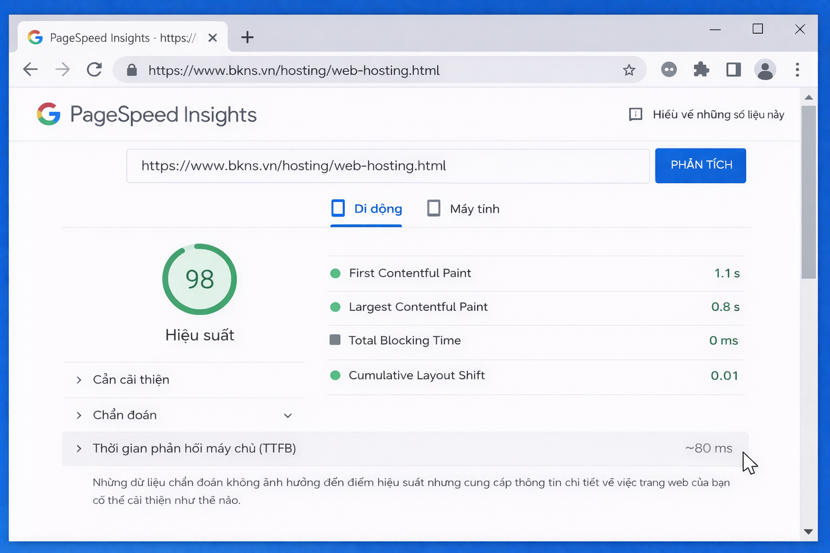The height and width of the screenshot is (553, 830).
Task: Click the desktop icon next to Máy tính
Action: (x=433, y=208)
